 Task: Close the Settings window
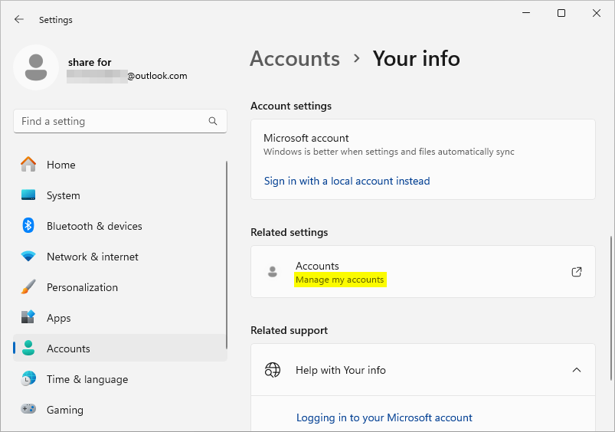597,13
